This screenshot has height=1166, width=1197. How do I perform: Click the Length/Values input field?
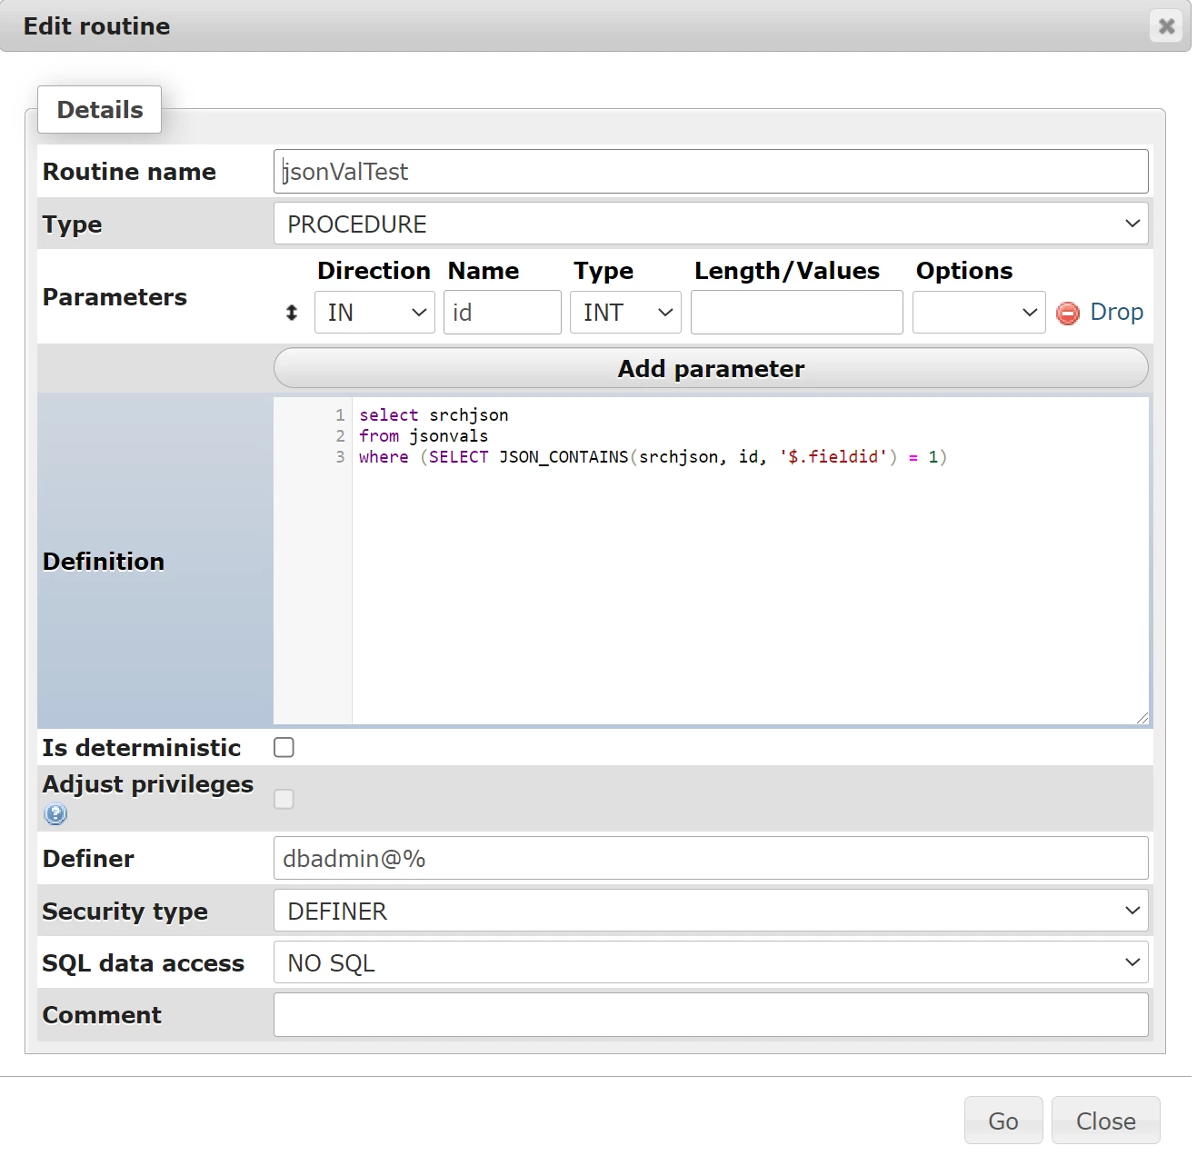797,313
